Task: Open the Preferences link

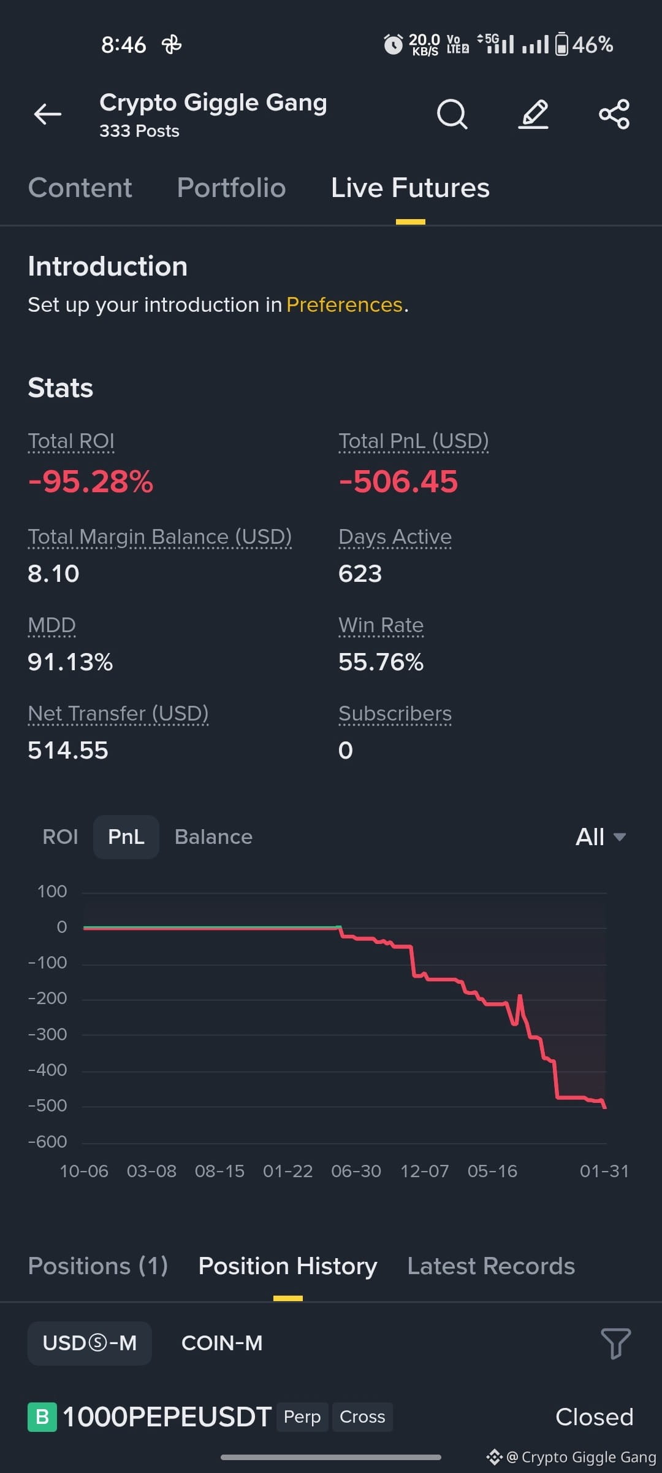Action: (344, 304)
